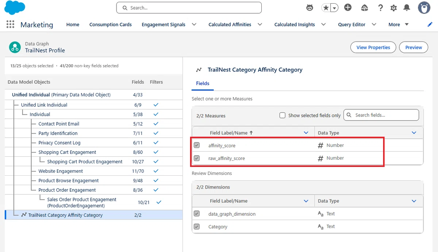Click the Website Engagement filter checkmark
This screenshot has width=438, height=252.
156,171
